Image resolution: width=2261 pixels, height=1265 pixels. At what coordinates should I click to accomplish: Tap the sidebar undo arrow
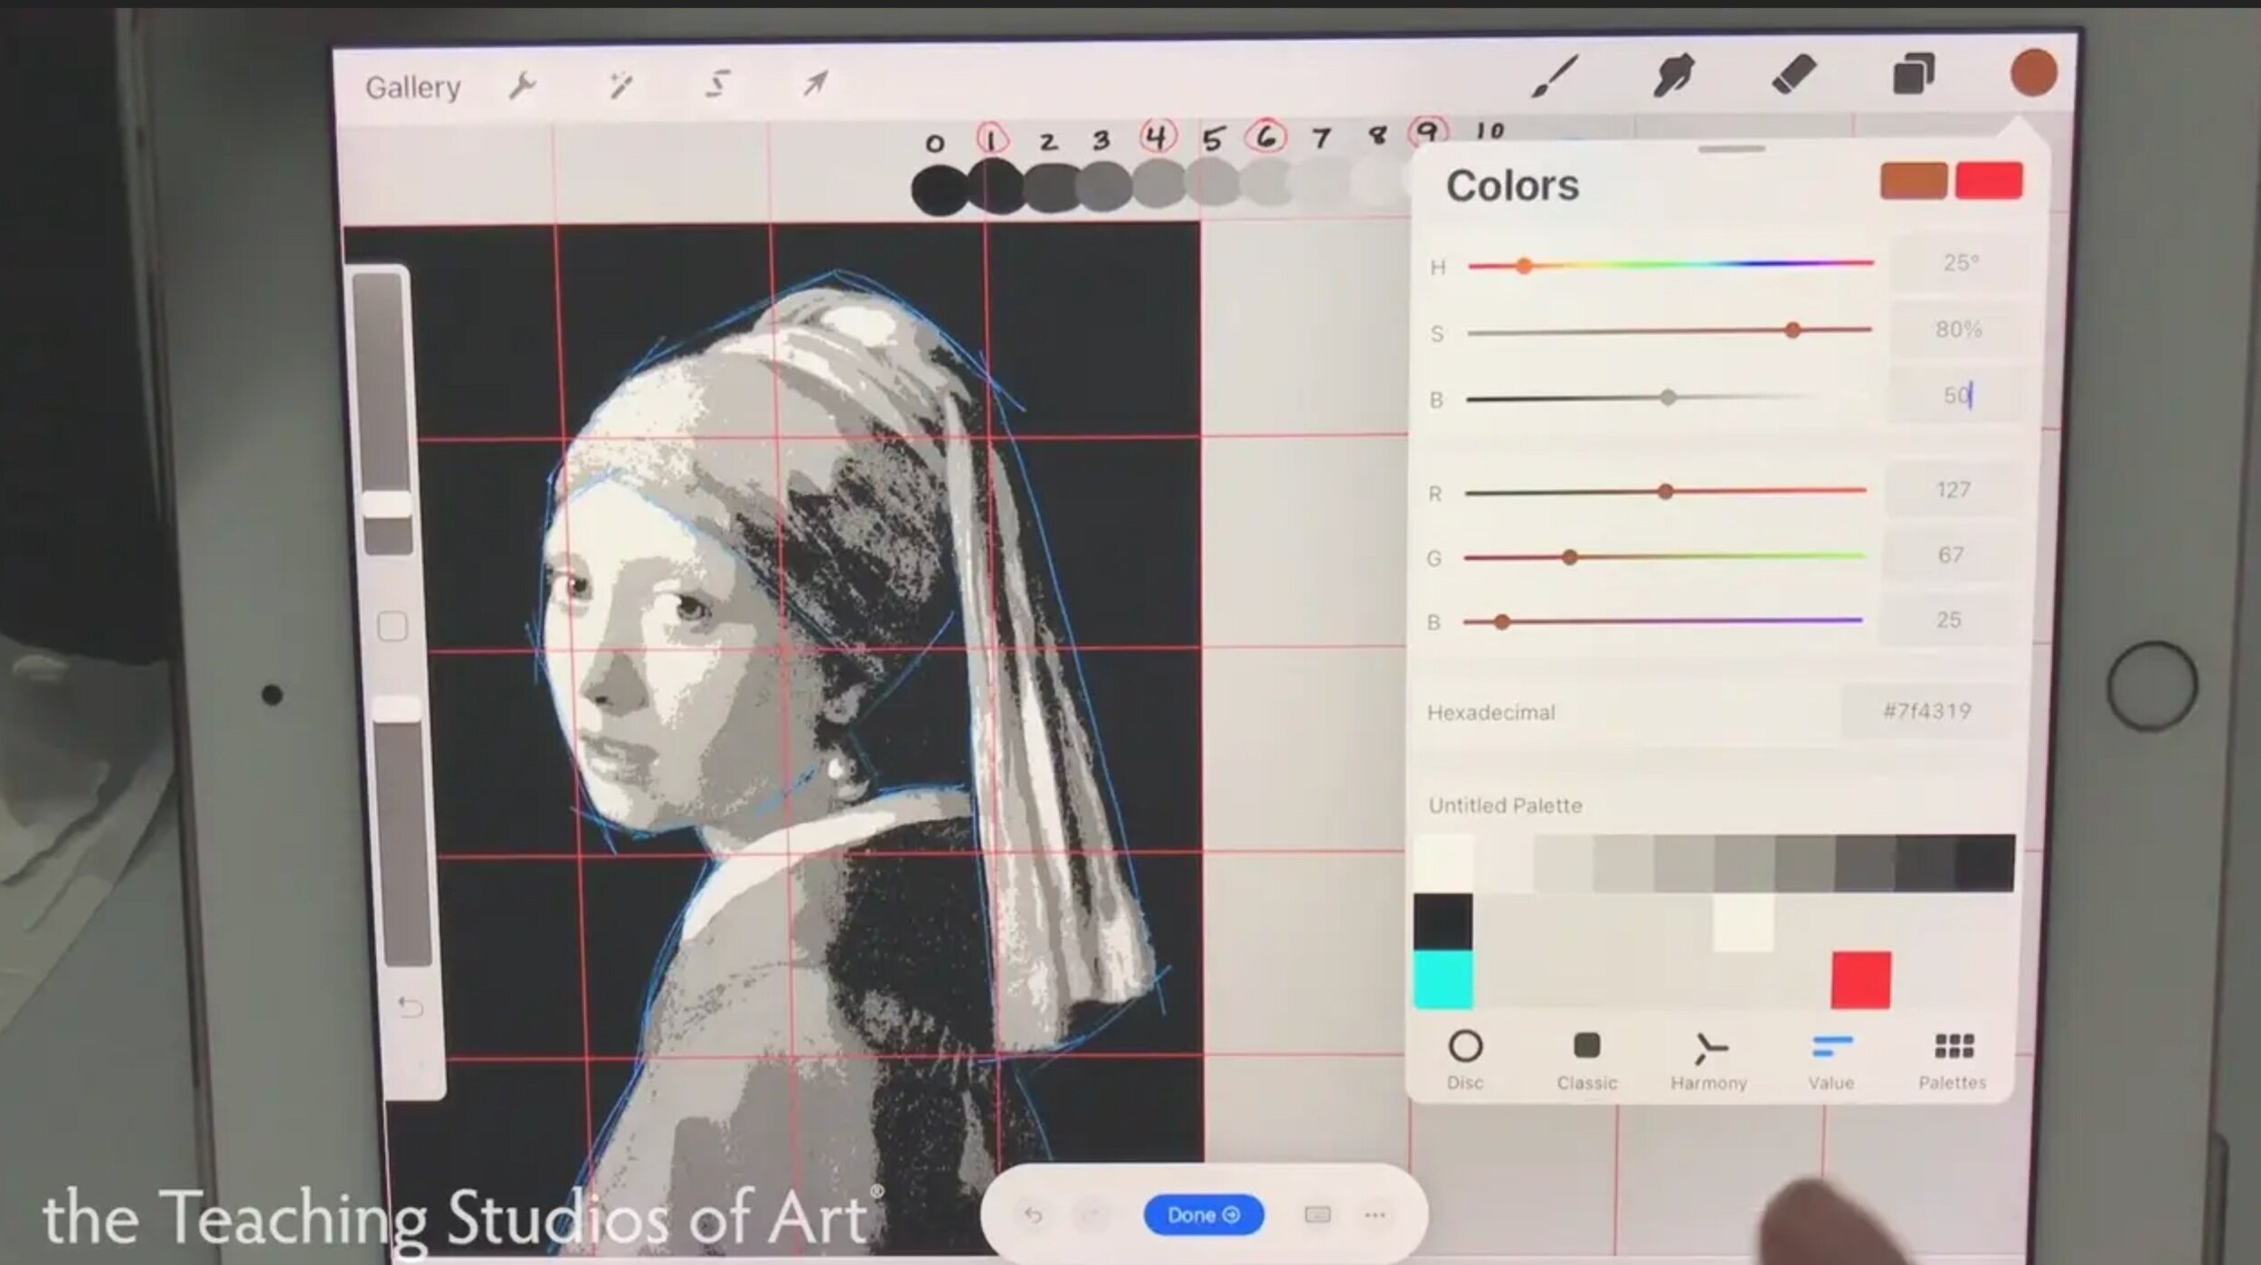[x=410, y=1006]
